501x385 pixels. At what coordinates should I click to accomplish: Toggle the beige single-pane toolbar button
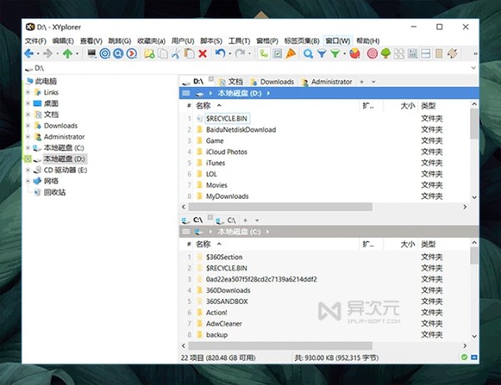pyautogui.click(x=439, y=53)
